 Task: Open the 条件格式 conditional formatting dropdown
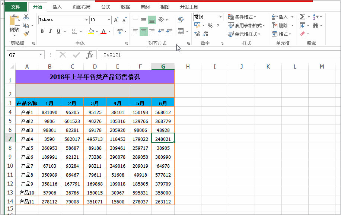pyautogui.click(x=242, y=17)
